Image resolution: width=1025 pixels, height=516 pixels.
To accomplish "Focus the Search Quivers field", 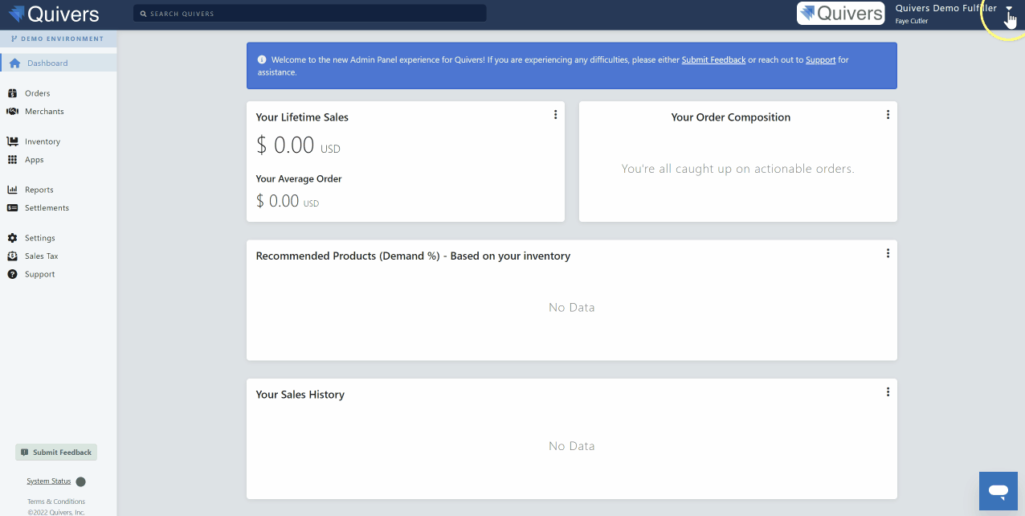I will coord(313,14).
